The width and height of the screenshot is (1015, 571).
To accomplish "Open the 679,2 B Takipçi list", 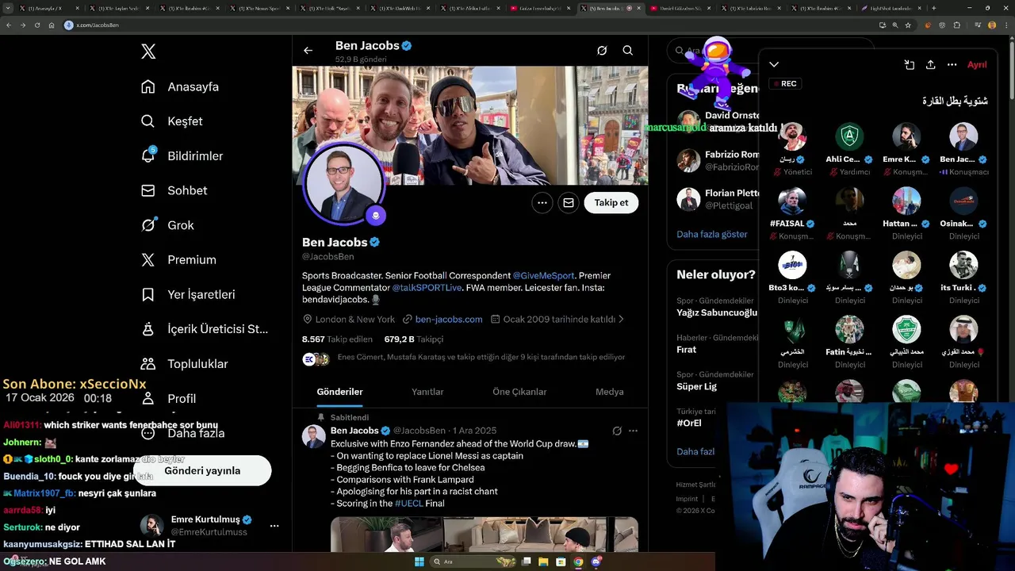I will coord(414,339).
